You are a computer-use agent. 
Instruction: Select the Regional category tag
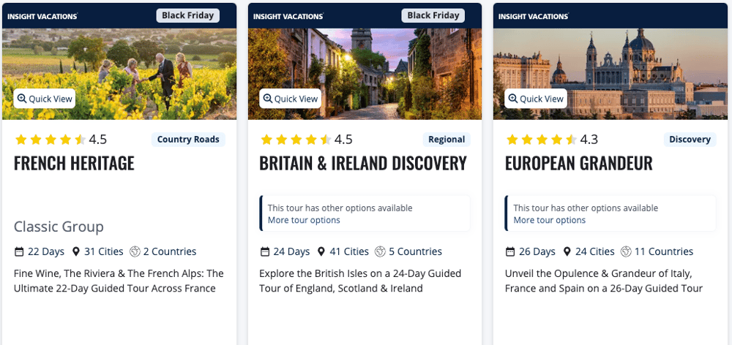[x=447, y=140]
